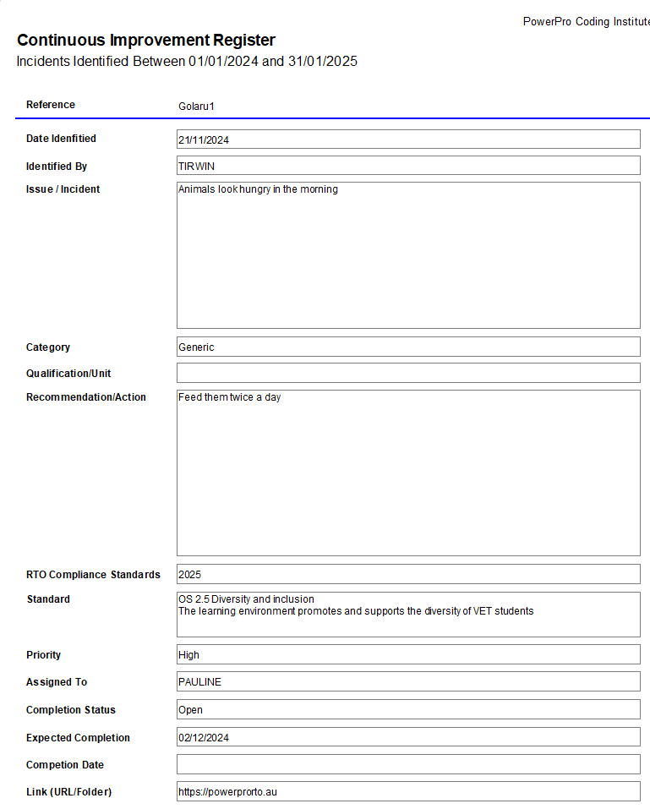Click the Recommendation/Action text box
650x809 pixels.
coord(408,473)
